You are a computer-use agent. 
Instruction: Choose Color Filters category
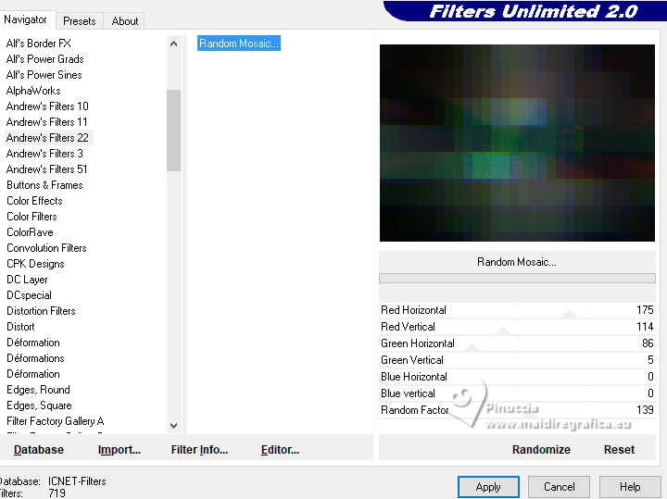point(31,217)
